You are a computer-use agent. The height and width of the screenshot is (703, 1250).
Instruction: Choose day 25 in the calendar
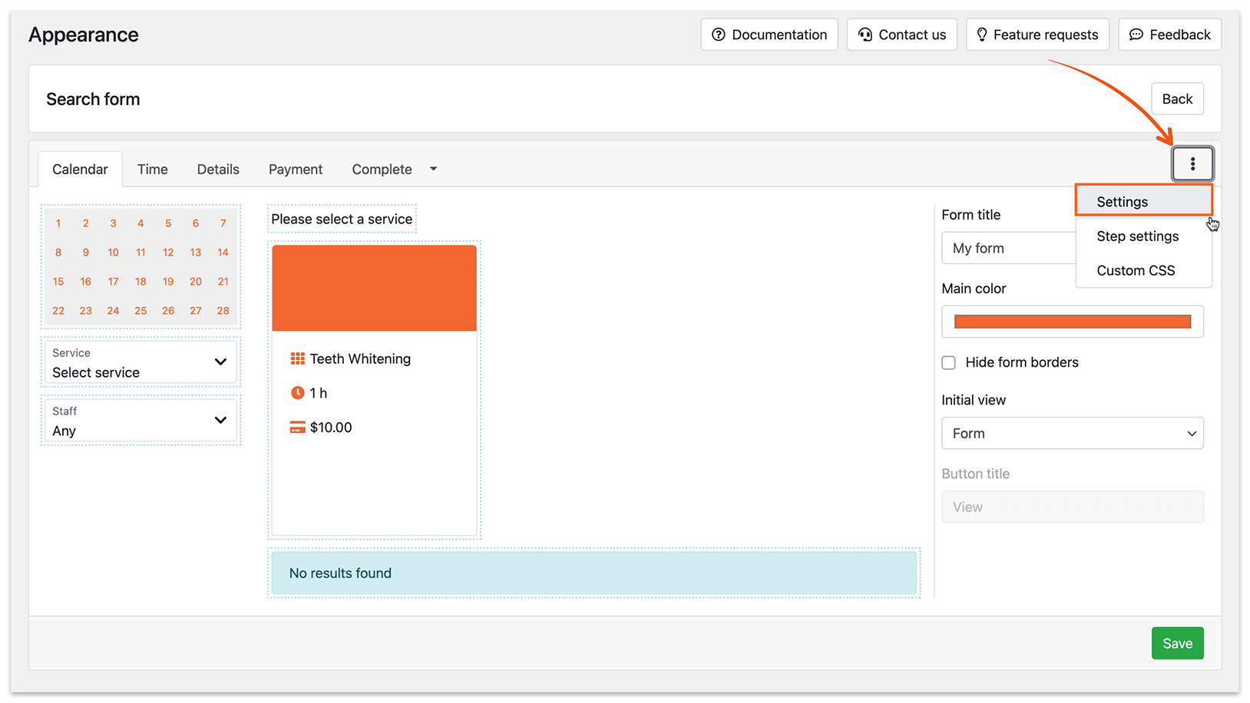tap(141, 311)
